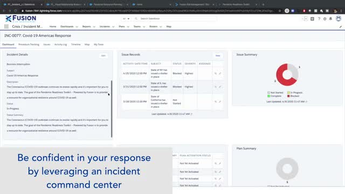
Task: Click the search magnifier icon
Action: click(136, 19)
